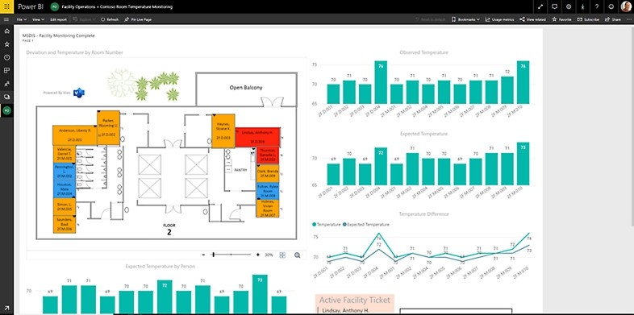
Task: Click fit-to-page icon under floor plan
Action: pos(282,255)
